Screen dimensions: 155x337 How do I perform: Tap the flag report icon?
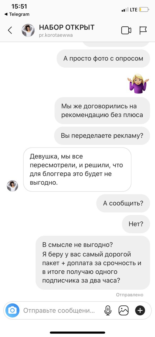(x=143, y=31)
